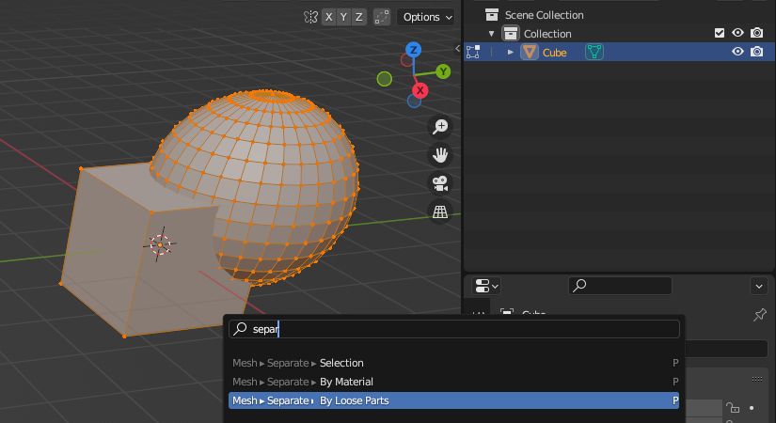The width and height of the screenshot is (776, 423).
Task: Click the Properties editor search field
Action: (x=620, y=286)
